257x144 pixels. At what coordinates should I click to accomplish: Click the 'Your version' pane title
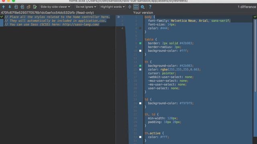click(x=143, y=13)
